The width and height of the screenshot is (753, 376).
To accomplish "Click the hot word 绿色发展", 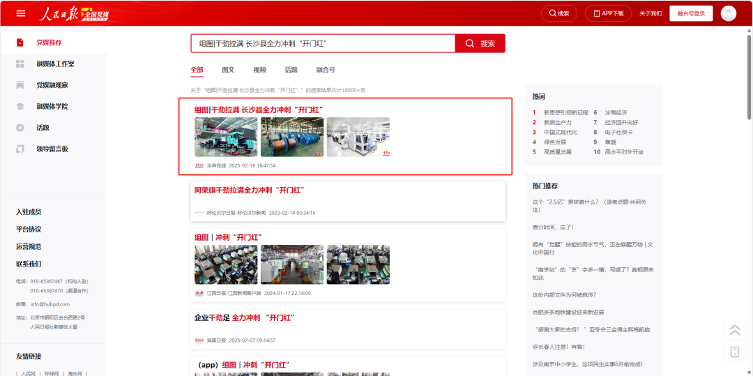I will (x=555, y=142).
